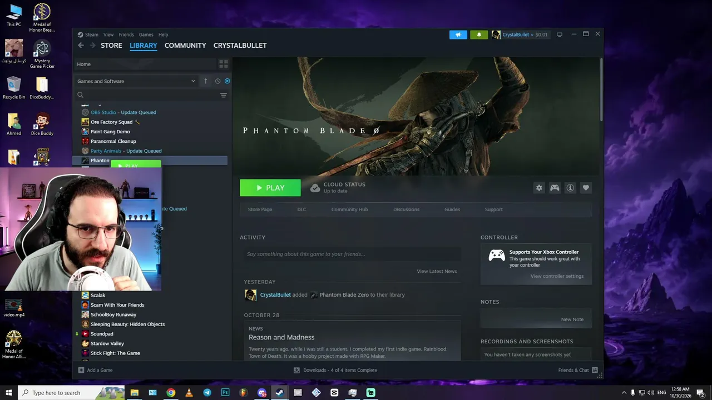Open the CRYSTALBULLET profile tab
This screenshot has width=712, height=400.
click(x=240, y=46)
